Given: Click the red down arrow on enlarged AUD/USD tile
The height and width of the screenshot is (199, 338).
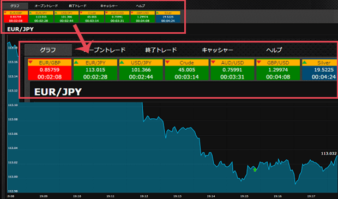Looking at the screenshot, I should [213, 62].
